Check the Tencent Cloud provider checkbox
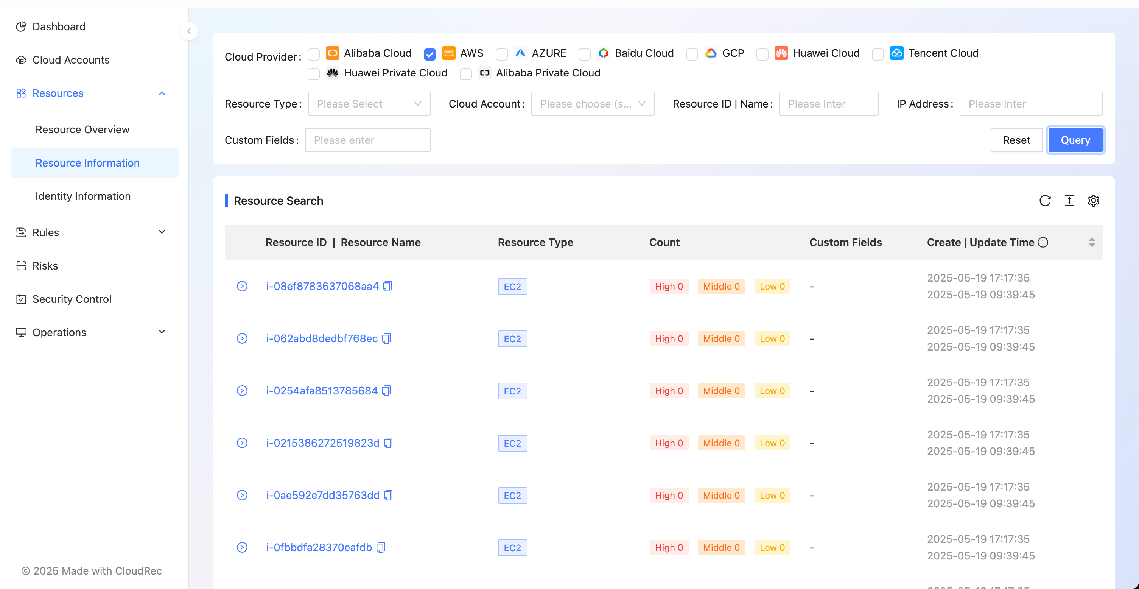This screenshot has width=1139, height=589. pyautogui.click(x=878, y=55)
